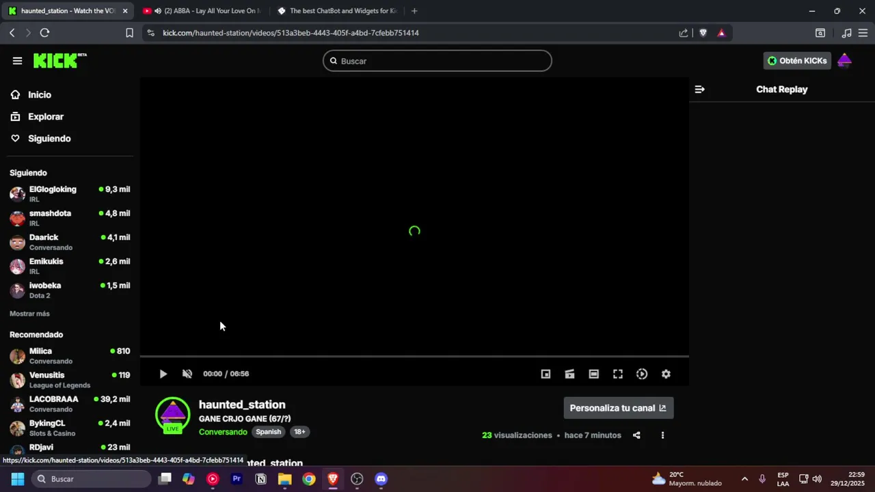
Task: Focus the Buscar search field
Action: (x=437, y=61)
